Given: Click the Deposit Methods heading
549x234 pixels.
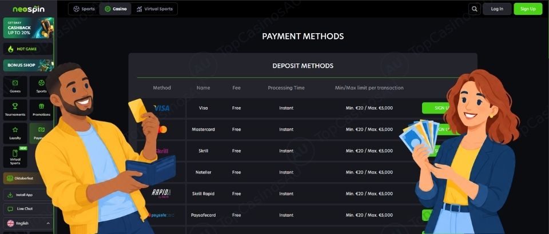Looking at the screenshot, I should tap(303, 66).
